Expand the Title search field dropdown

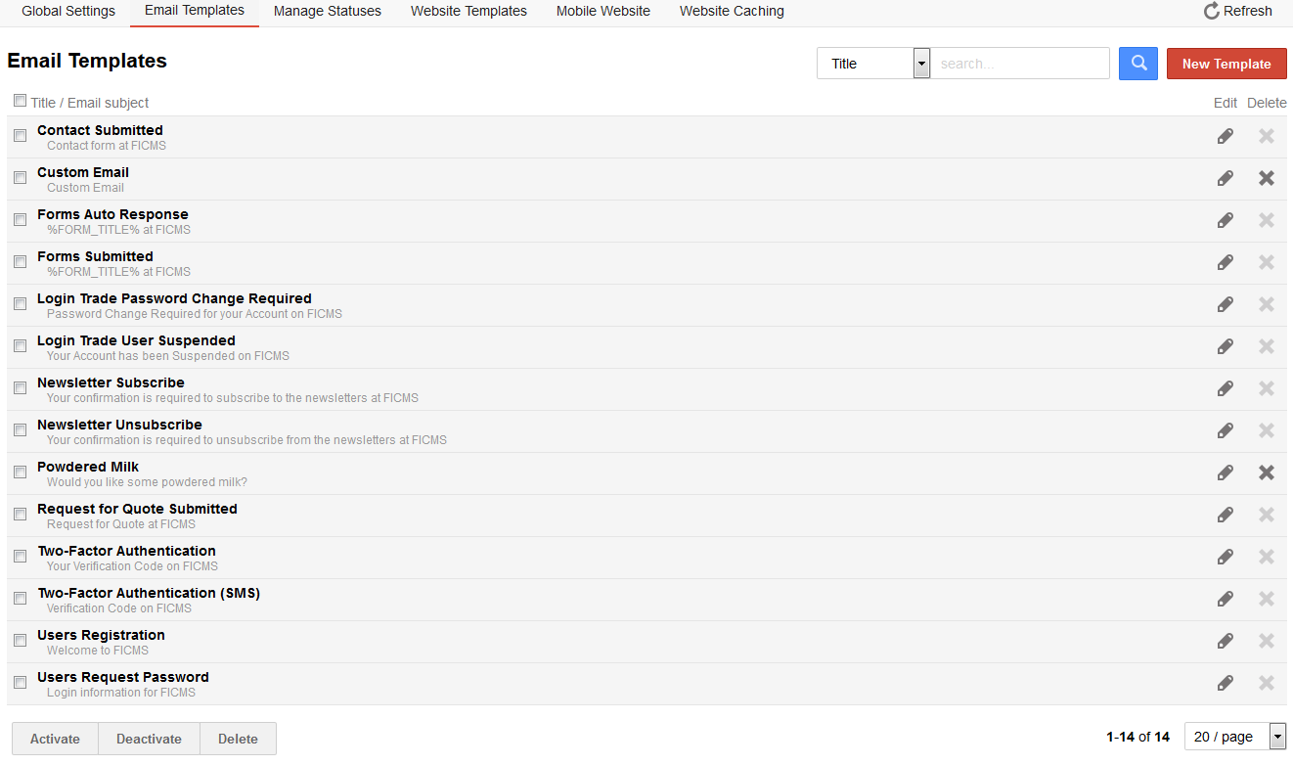pyautogui.click(x=920, y=64)
